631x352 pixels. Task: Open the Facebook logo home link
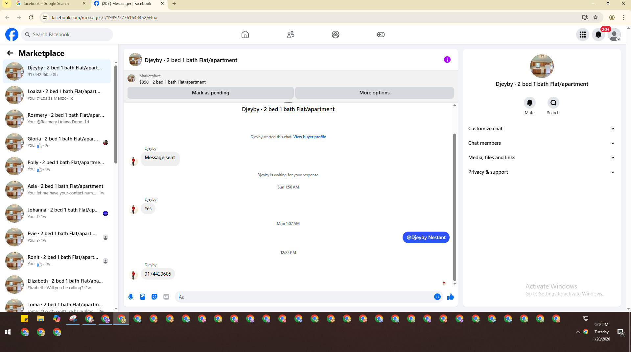point(12,35)
